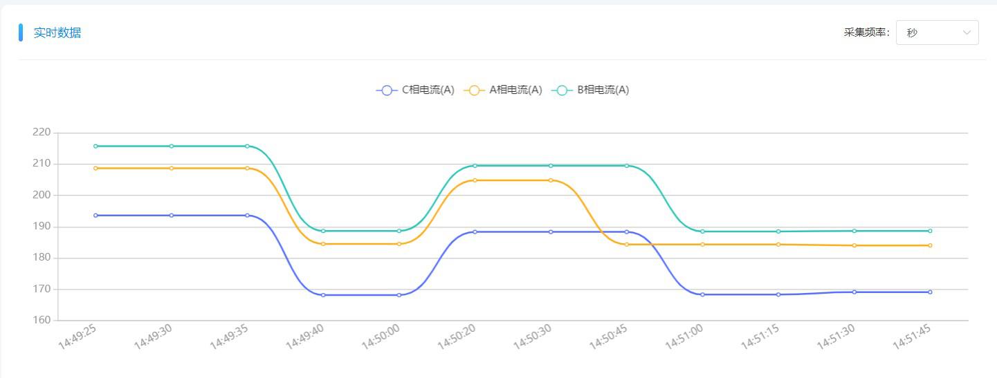997x378 pixels.
Task: Click the chevron arrow in 采集频率 selector
Action: click(967, 32)
